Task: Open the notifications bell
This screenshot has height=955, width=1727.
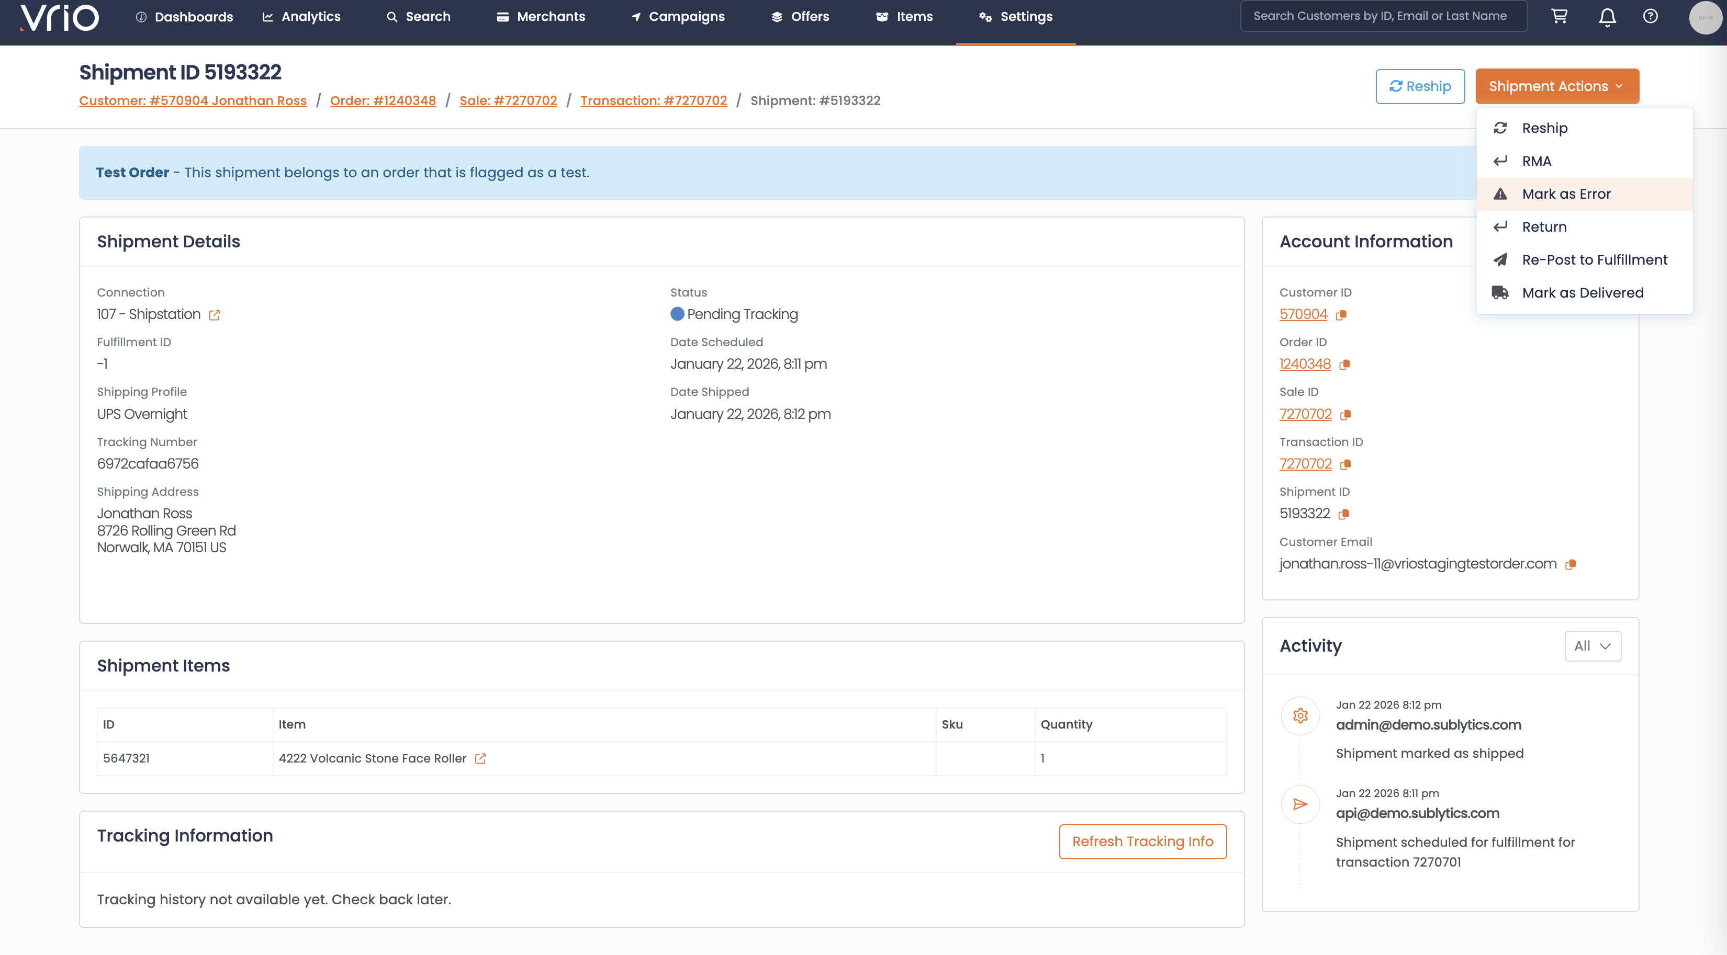Action: (x=1607, y=17)
